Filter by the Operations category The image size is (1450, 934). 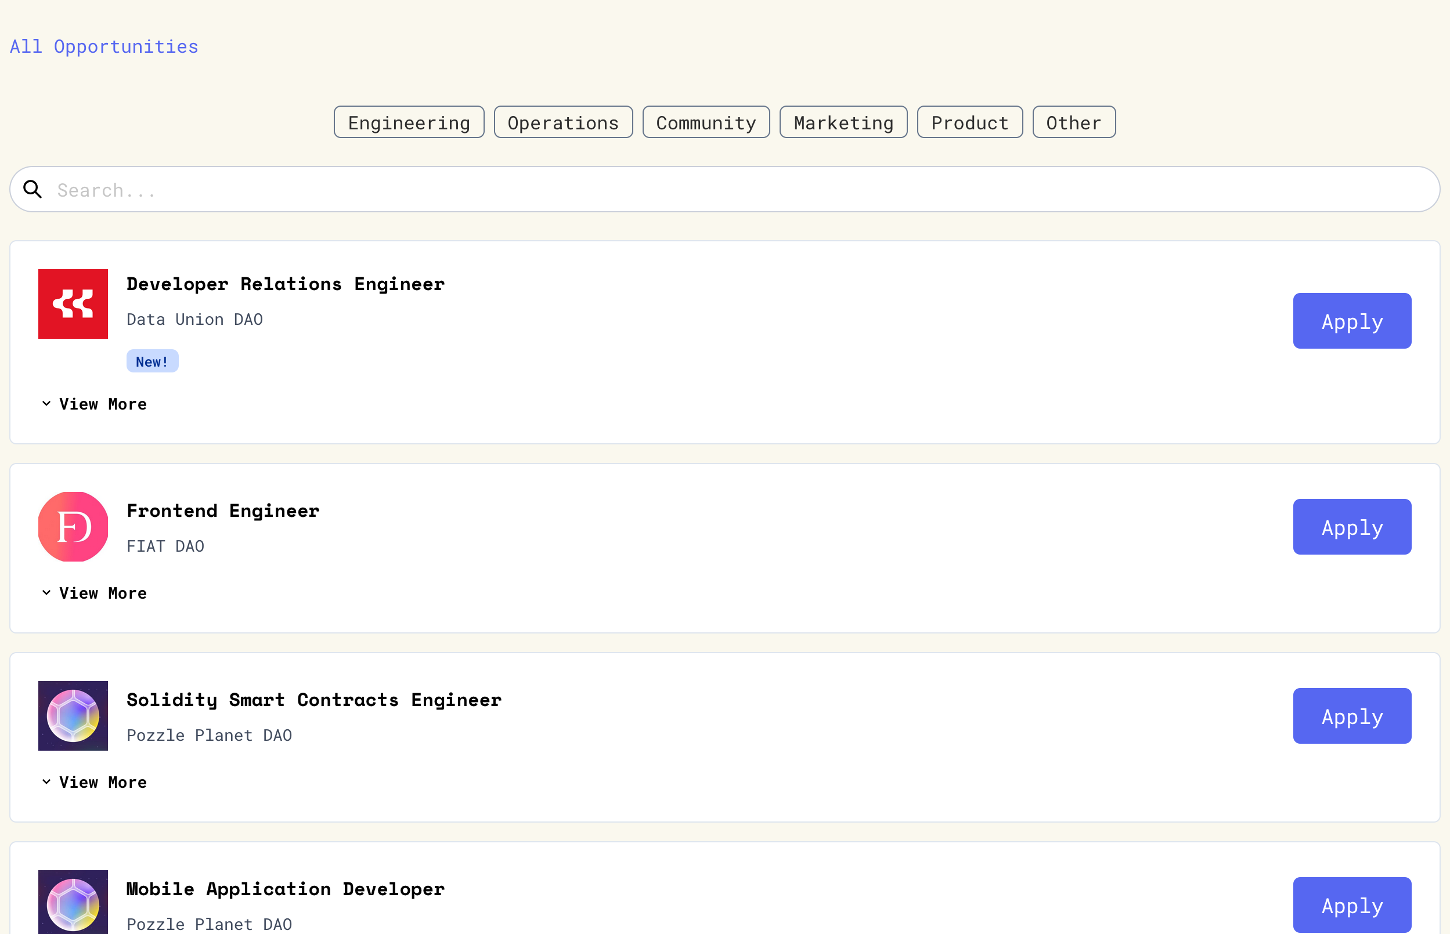(x=563, y=122)
